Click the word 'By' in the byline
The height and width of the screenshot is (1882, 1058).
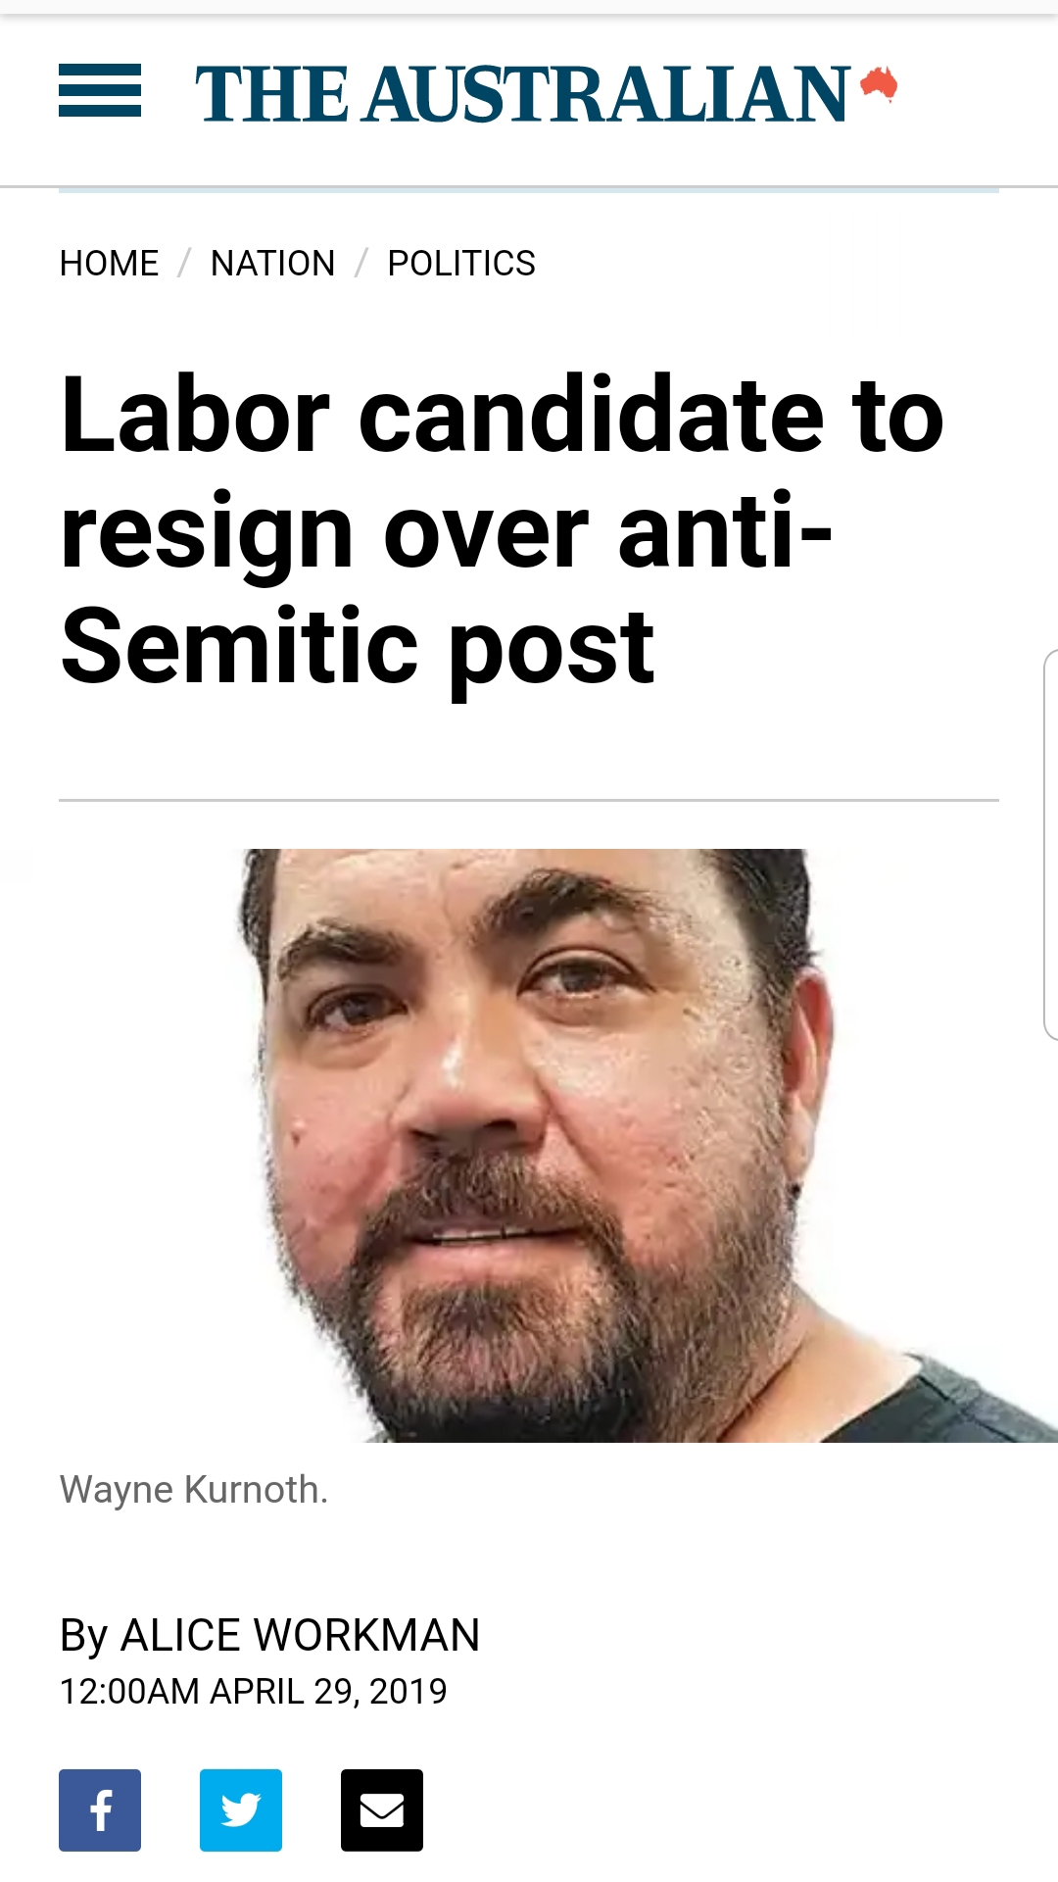click(83, 1636)
